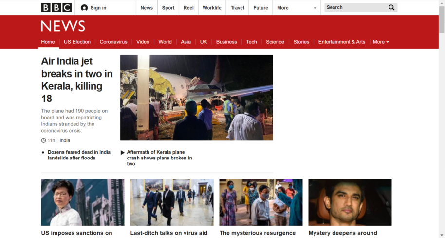Open Dozens feared dead in India landslide
This screenshot has width=445, height=238.
[x=79, y=155]
